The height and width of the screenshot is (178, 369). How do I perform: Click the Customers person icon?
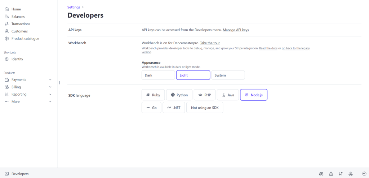[6, 31]
